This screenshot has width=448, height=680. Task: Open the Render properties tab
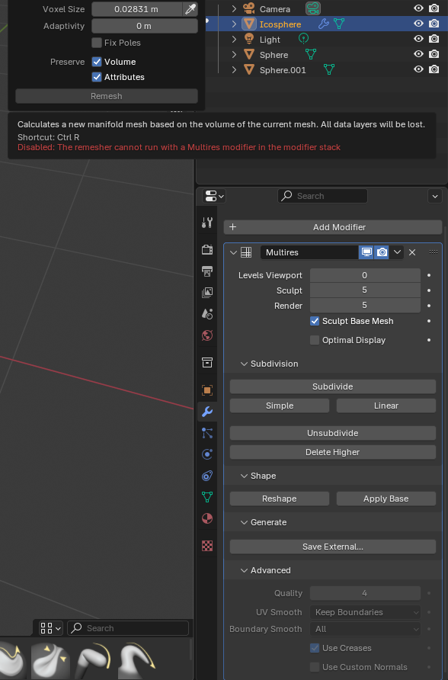point(207,249)
